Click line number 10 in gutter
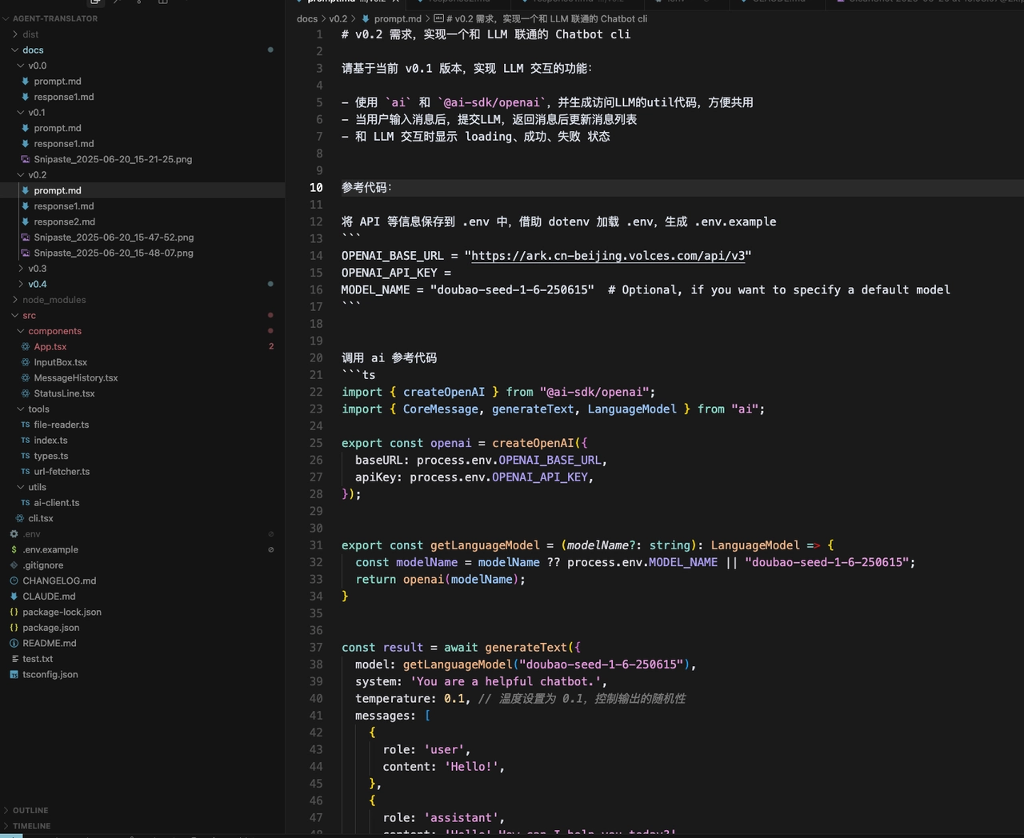Viewport: 1024px width, 838px height. [x=316, y=188]
